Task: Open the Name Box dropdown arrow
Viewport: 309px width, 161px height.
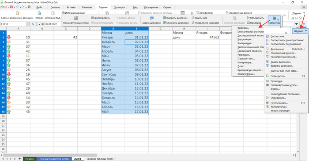Action: click(x=27, y=24)
